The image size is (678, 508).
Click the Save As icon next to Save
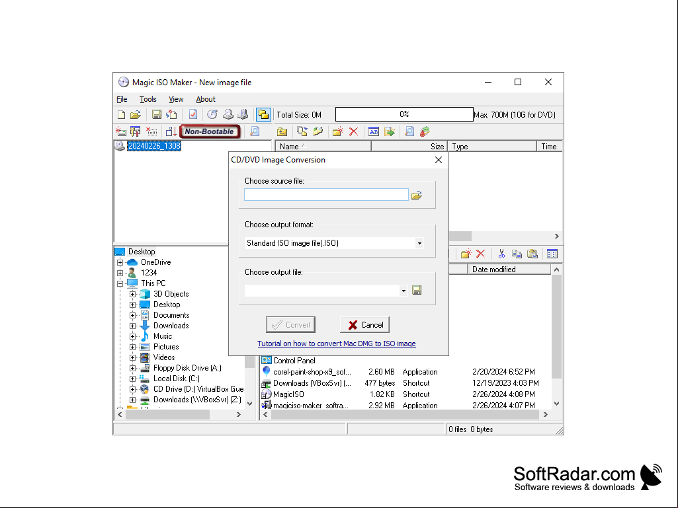point(172,114)
